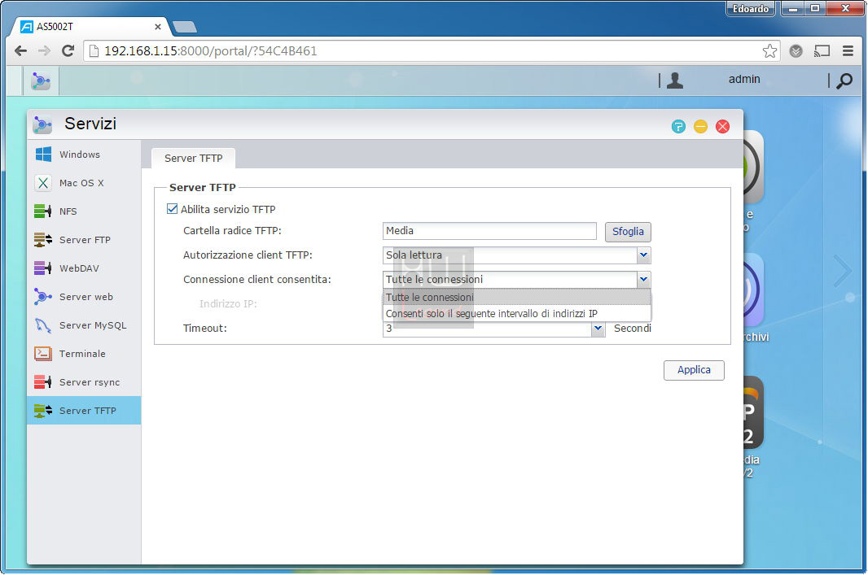Click the WebDAV label in sidebar
Image resolution: width=868 pixels, height=575 pixels.
click(79, 268)
